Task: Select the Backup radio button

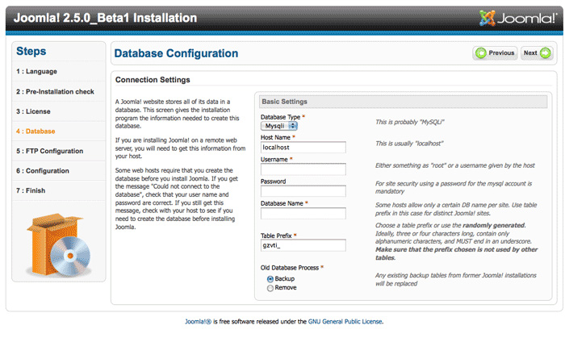Action: [x=270, y=279]
